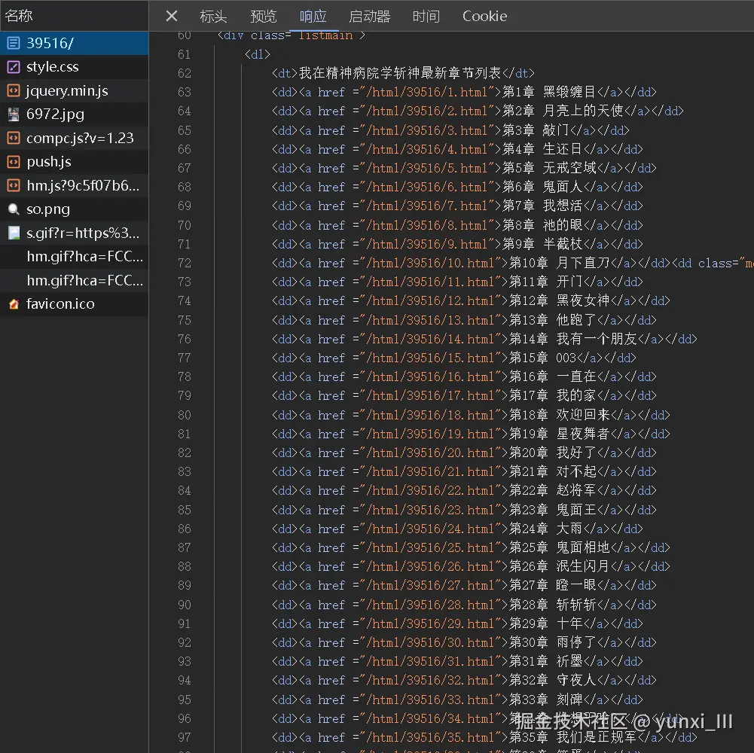
Task: Select the jquery.min.js request
Action: 74,90
